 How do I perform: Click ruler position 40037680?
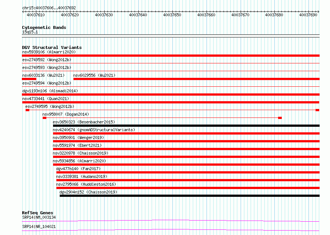(x=274, y=15)
